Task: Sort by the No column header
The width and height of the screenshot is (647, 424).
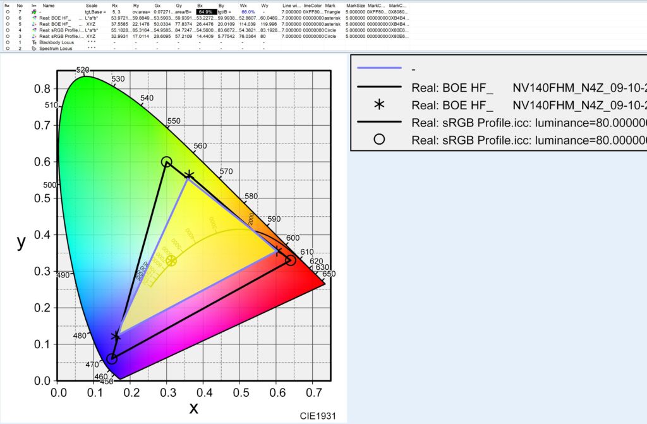Action: coord(20,6)
